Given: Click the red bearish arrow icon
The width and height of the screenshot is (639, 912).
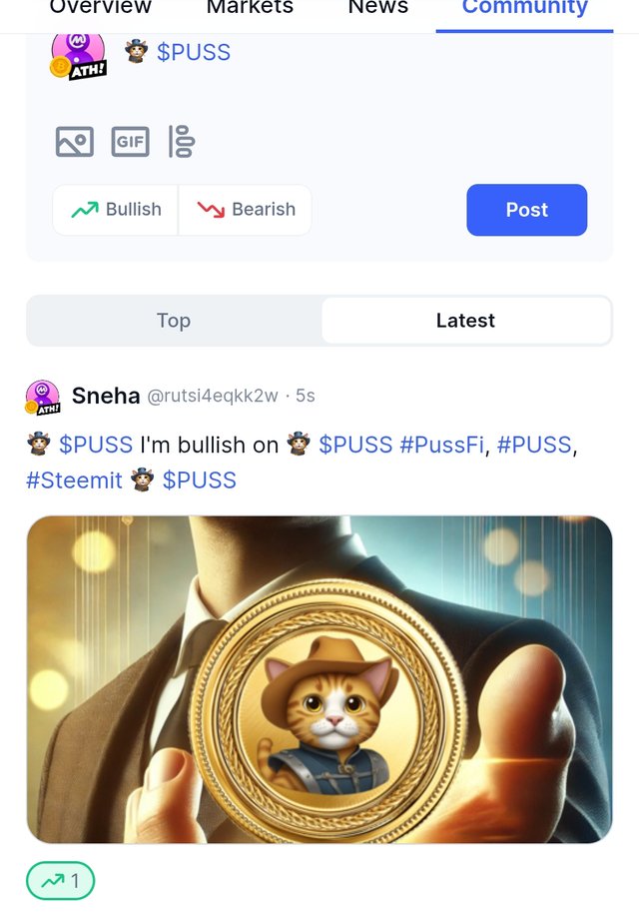Looking at the screenshot, I should (211, 210).
